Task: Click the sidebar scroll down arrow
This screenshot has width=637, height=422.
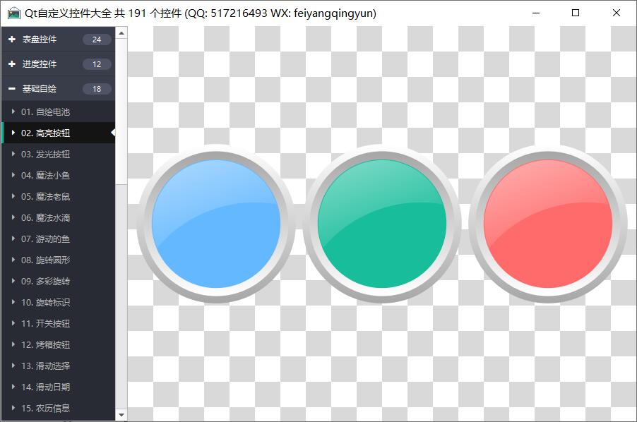Action: (x=121, y=415)
